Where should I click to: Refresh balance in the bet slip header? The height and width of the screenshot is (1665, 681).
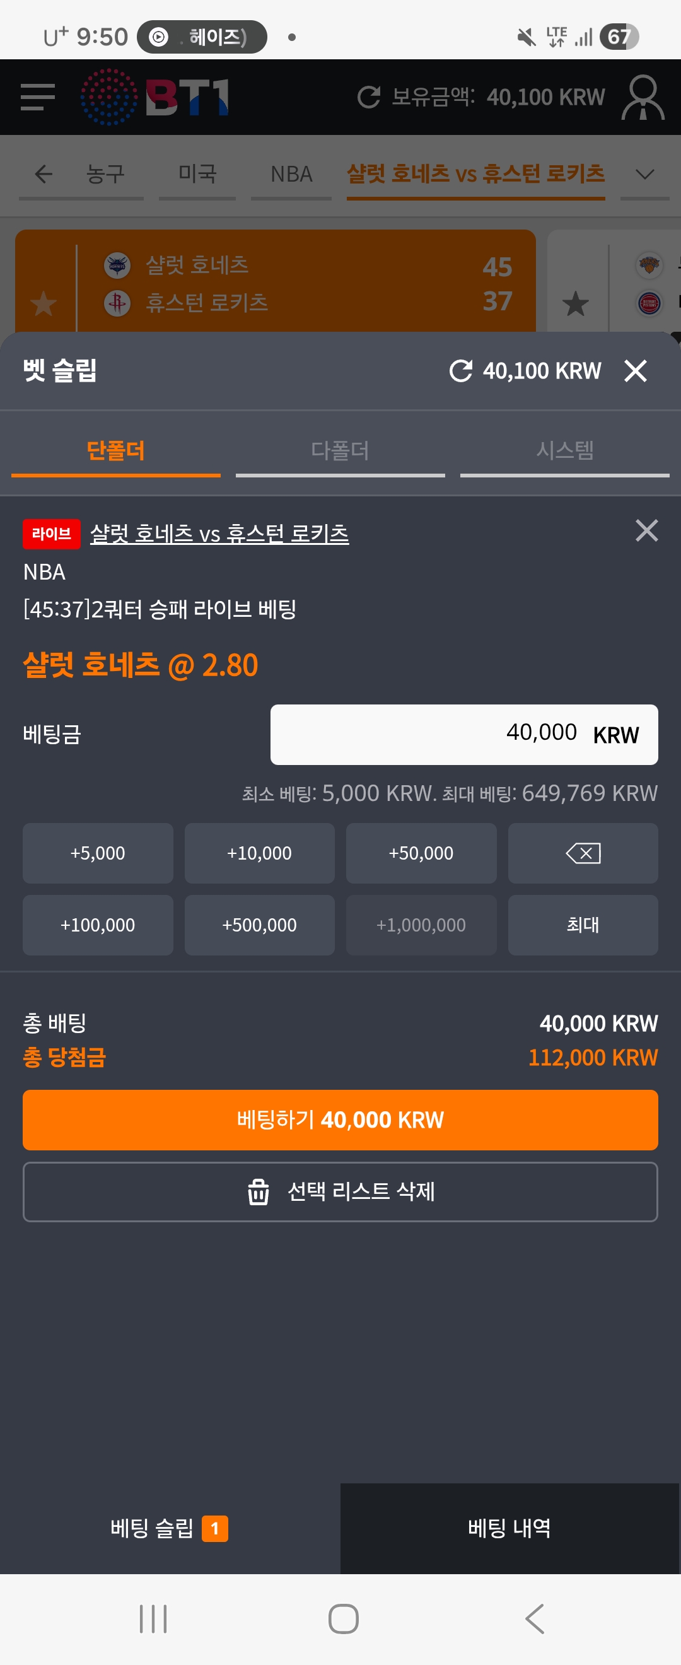pos(461,371)
